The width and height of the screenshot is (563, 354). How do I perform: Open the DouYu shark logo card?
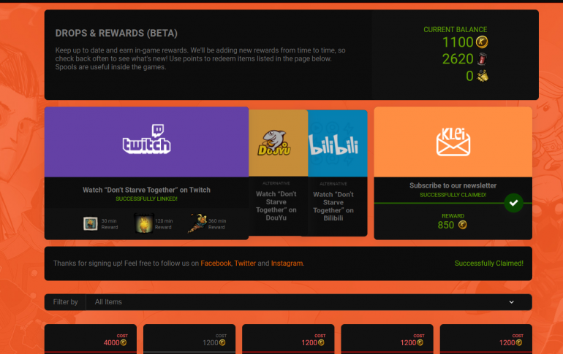click(x=278, y=143)
